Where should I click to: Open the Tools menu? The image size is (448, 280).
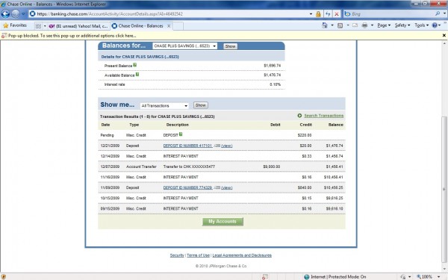pyautogui.click(x=421, y=25)
